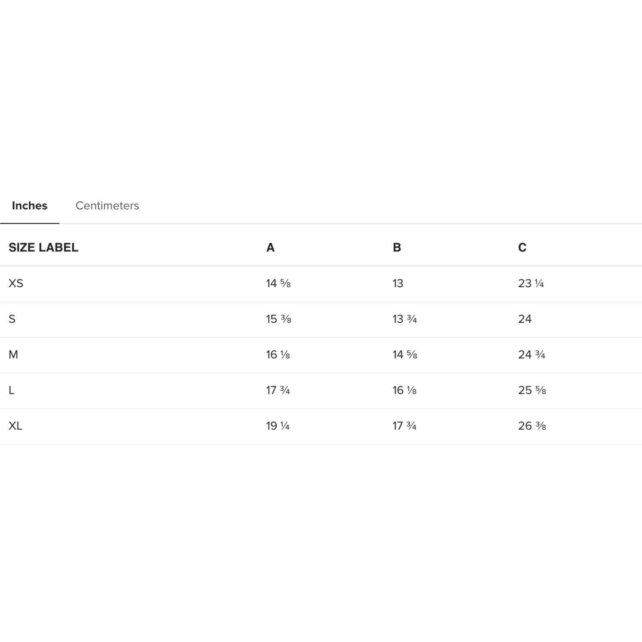The height and width of the screenshot is (642, 642).
Task: Select the L size row label
Action: (x=12, y=390)
